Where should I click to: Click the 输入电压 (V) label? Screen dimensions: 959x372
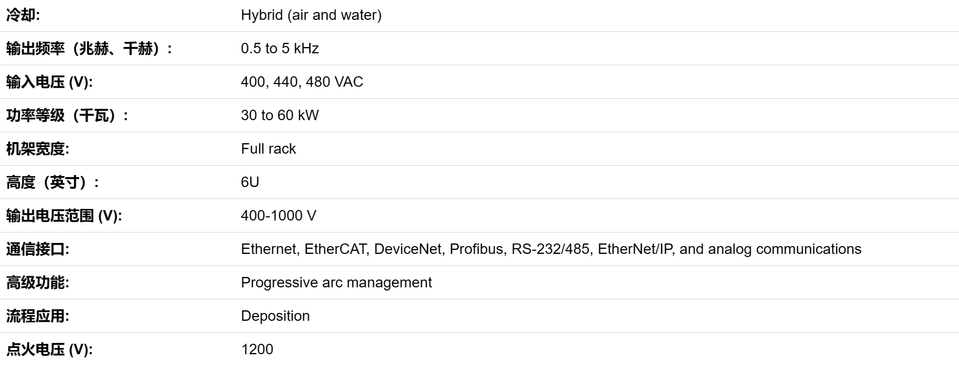point(49,82)
